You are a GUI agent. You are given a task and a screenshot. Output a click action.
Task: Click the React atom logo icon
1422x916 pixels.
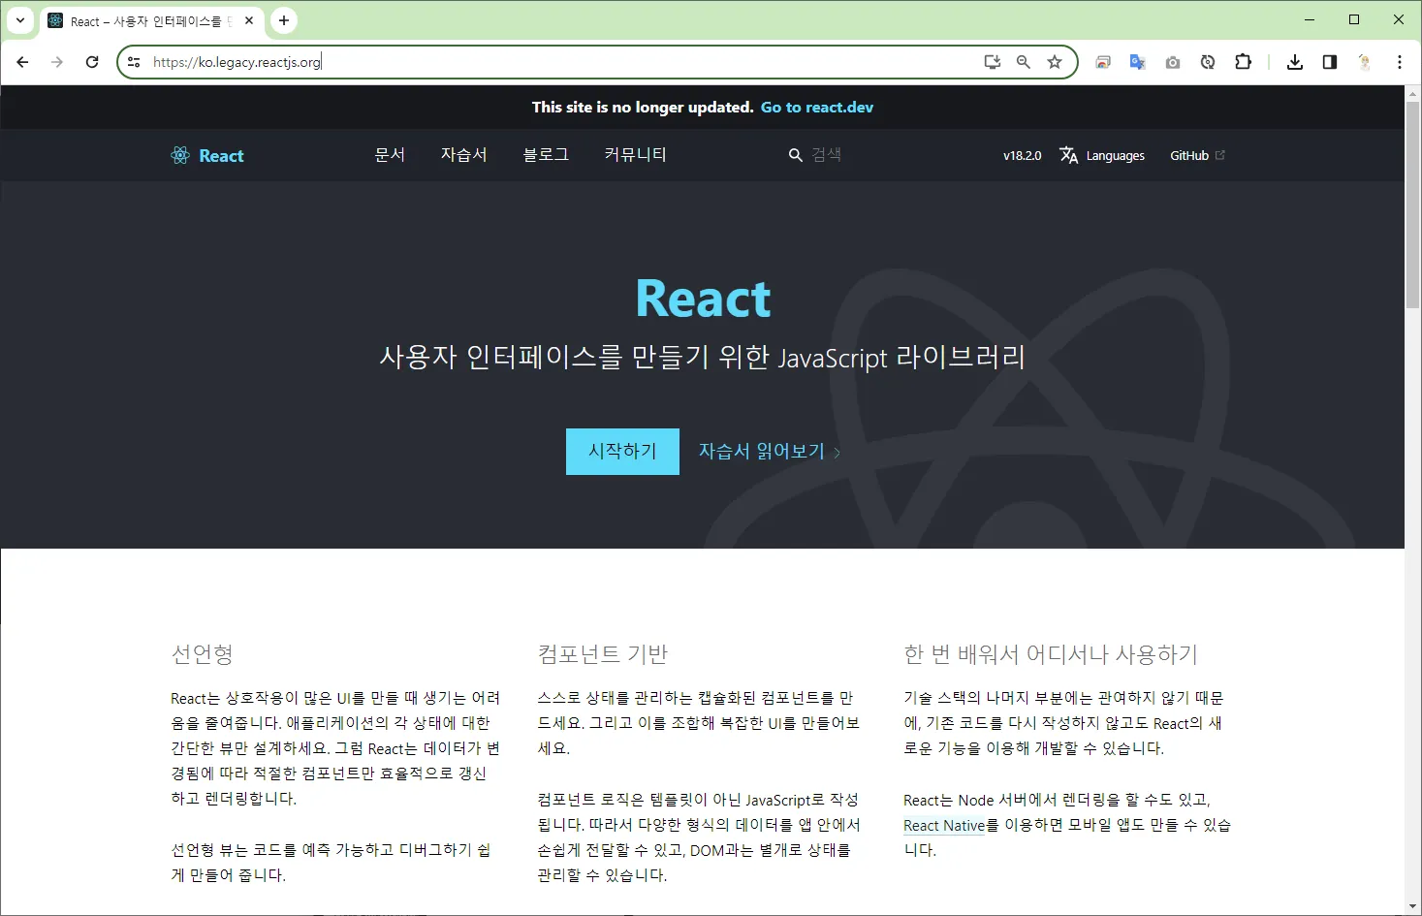pyautogui.click(x=180, y=155)
